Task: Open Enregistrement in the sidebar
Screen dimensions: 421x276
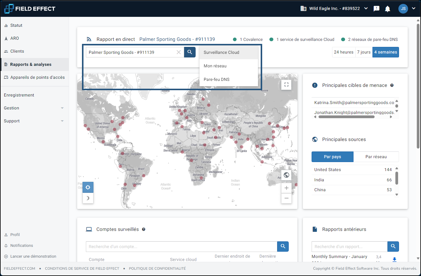Action: pyautogui.click(x=19, y=95)
